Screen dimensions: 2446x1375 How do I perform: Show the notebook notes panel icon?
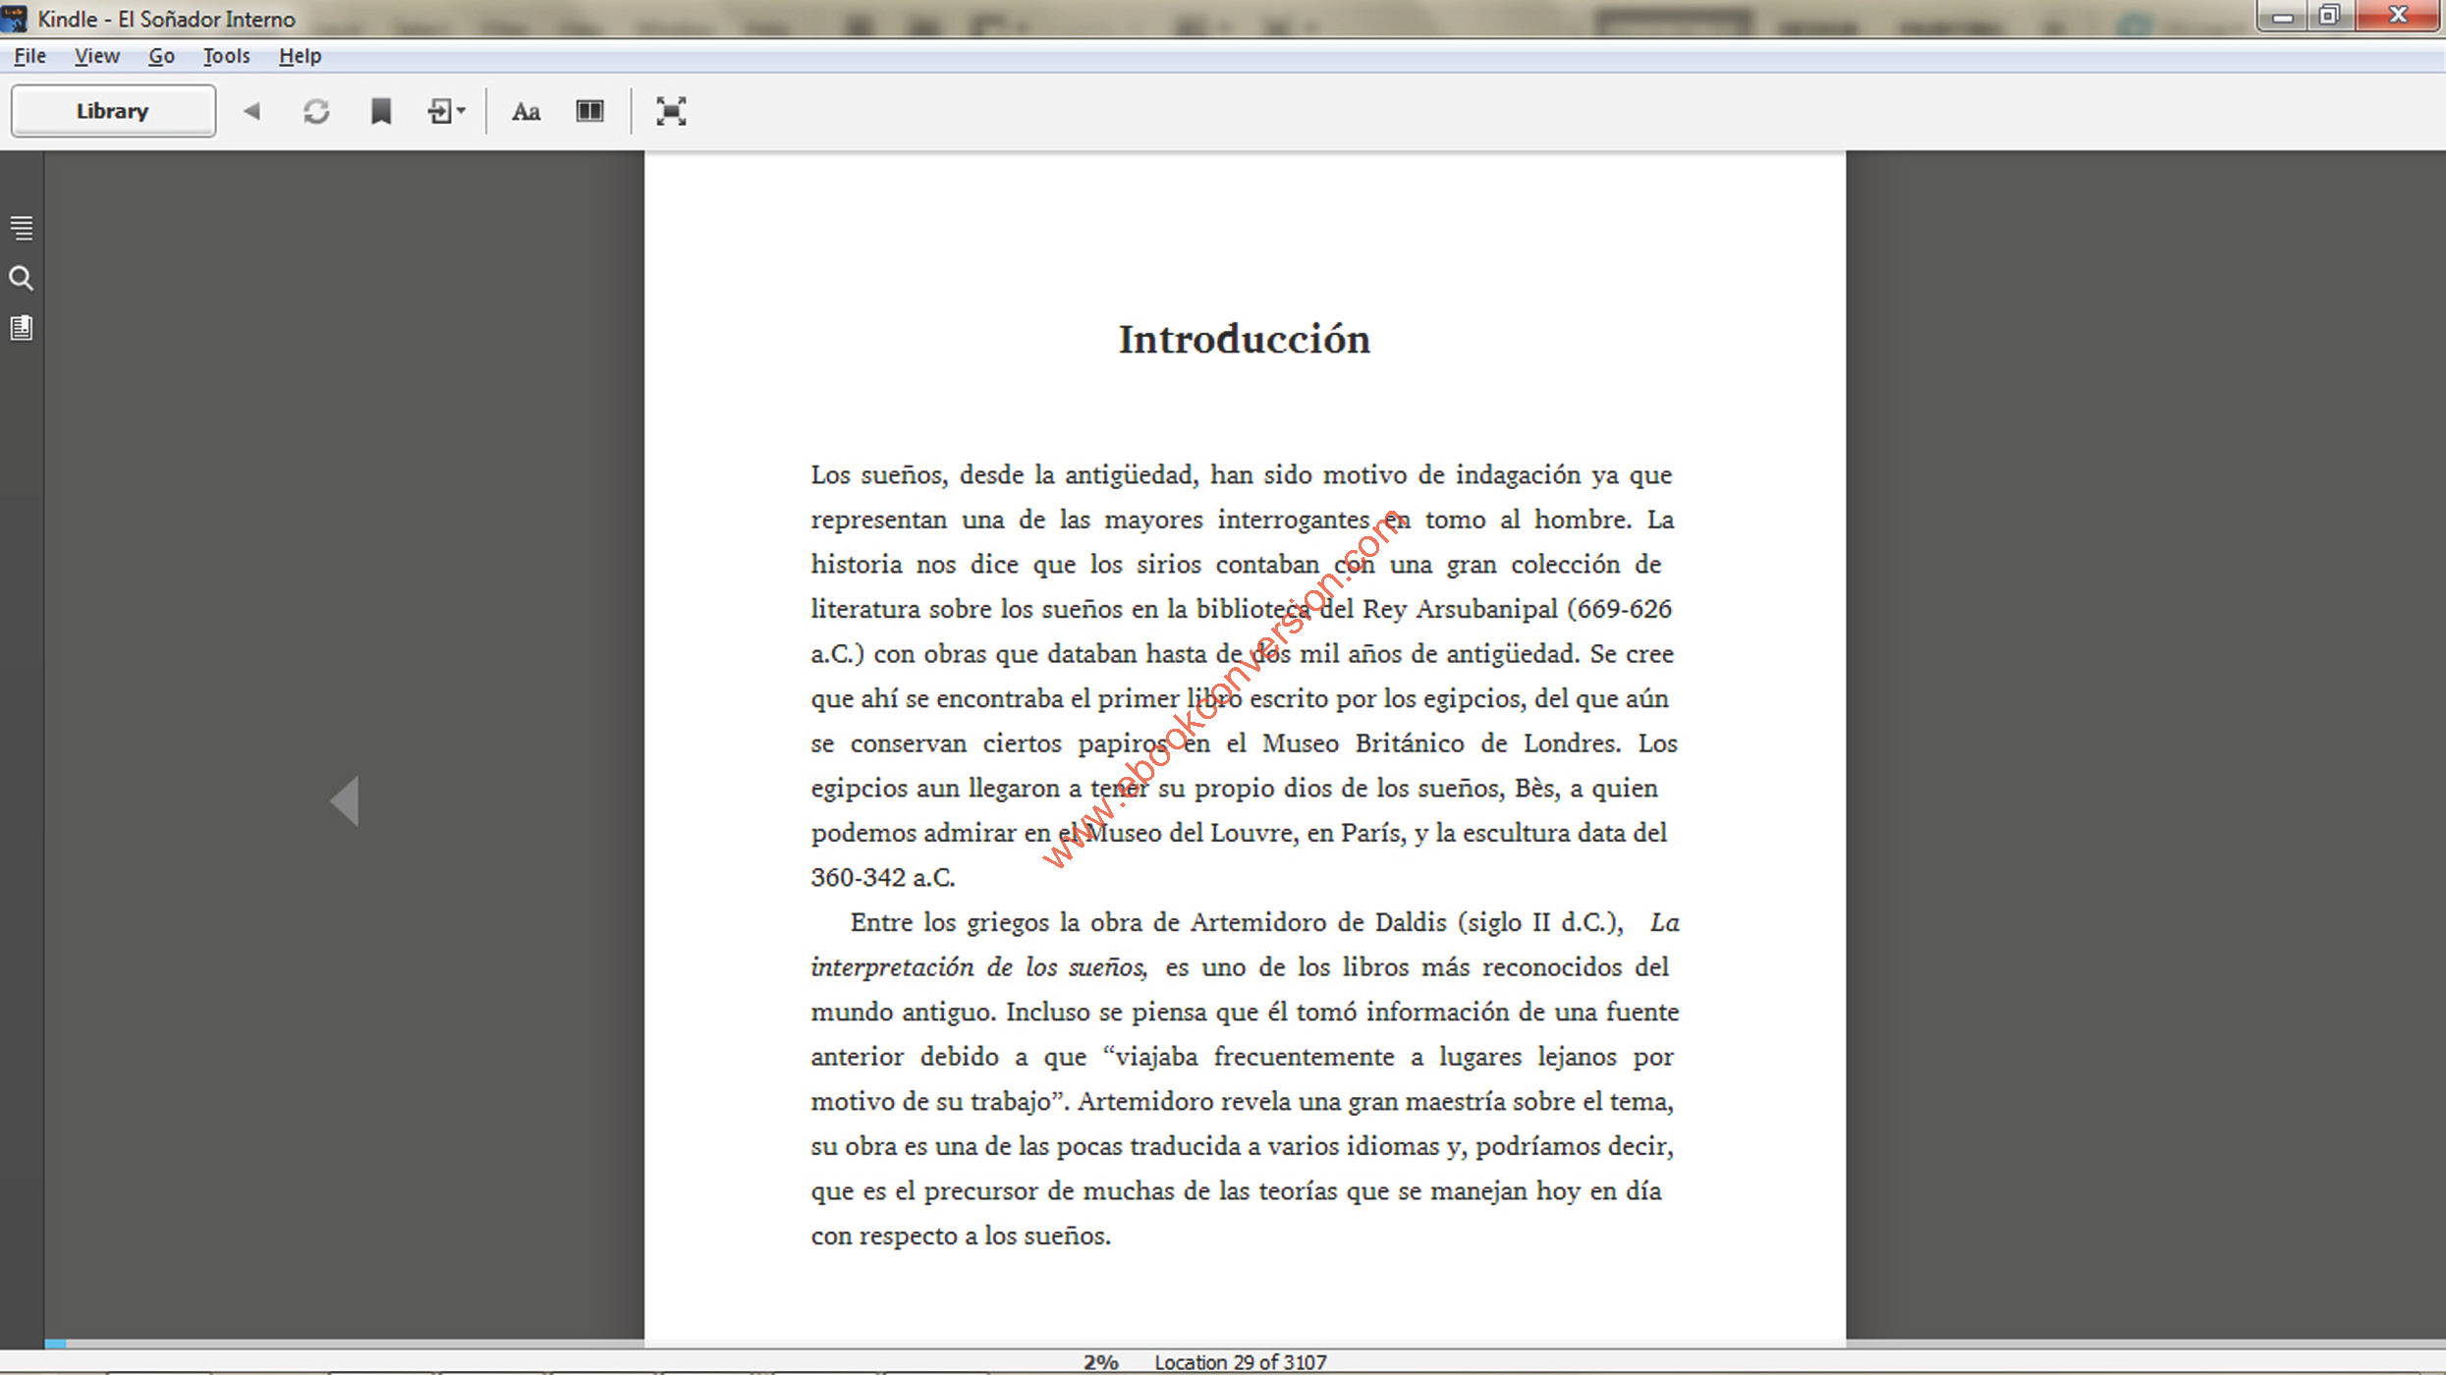point(22,328)
